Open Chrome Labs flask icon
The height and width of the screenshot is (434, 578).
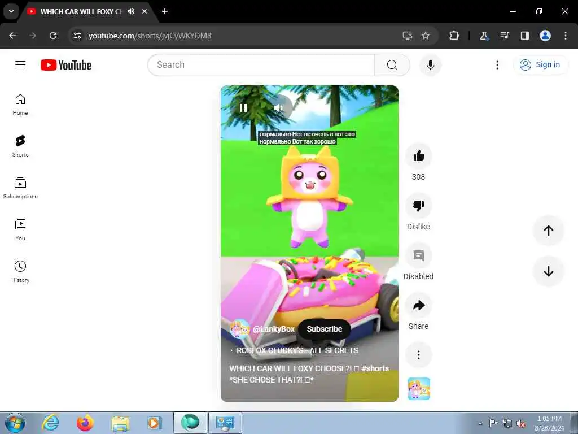click(x=484, y=36)
